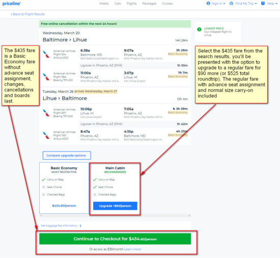
Task: Expand the Find My Trip menu
Action: coord(243,4)
